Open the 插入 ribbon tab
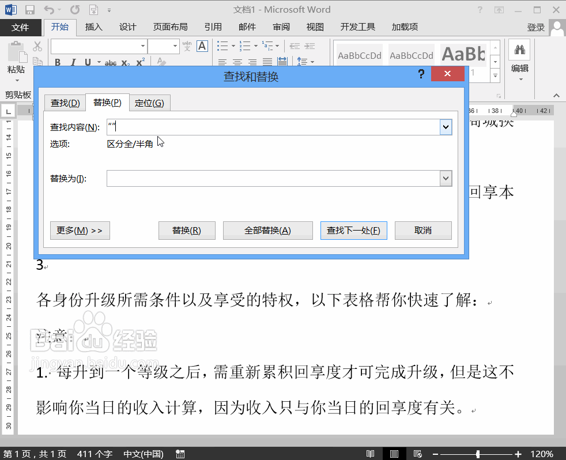The height and width of the screenshot is (460, 566). [93, 27]
